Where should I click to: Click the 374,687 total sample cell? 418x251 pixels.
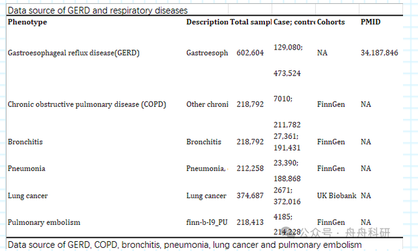pos(250,196)
